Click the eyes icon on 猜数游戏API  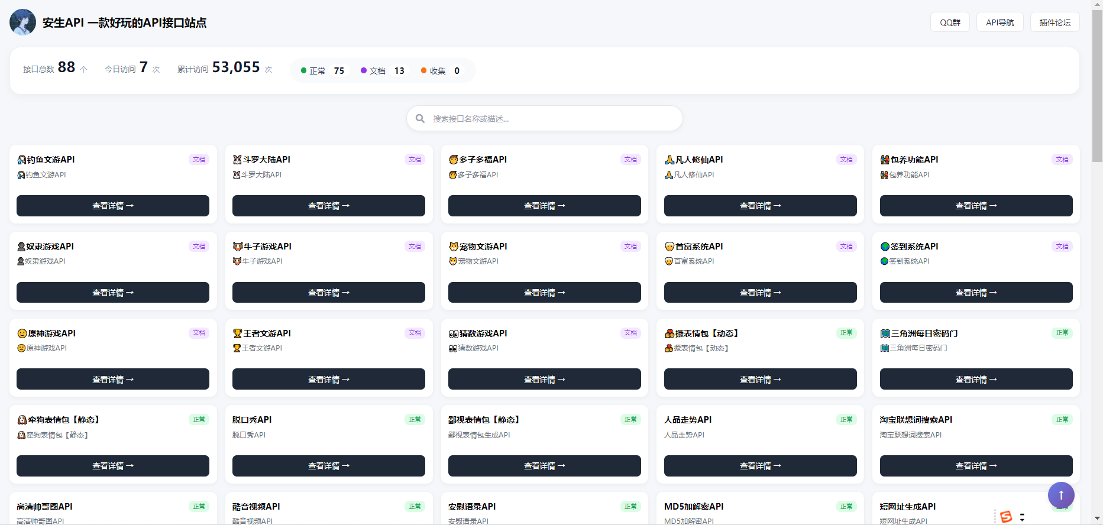click(453, 333)
